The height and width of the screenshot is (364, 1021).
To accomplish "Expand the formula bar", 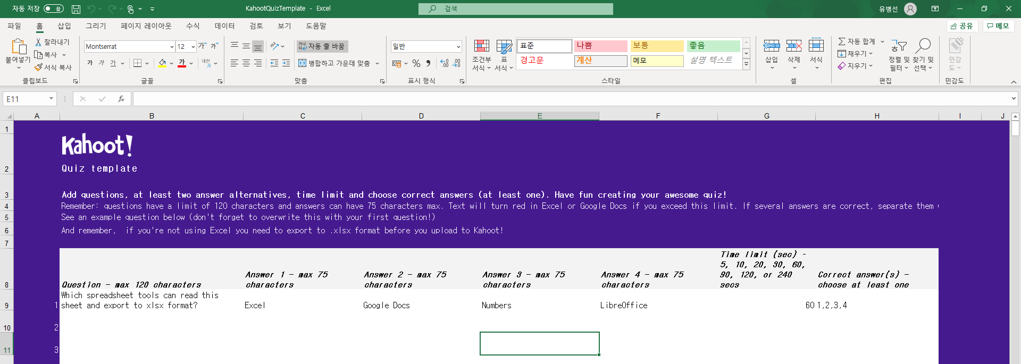I will [1014, 99].
